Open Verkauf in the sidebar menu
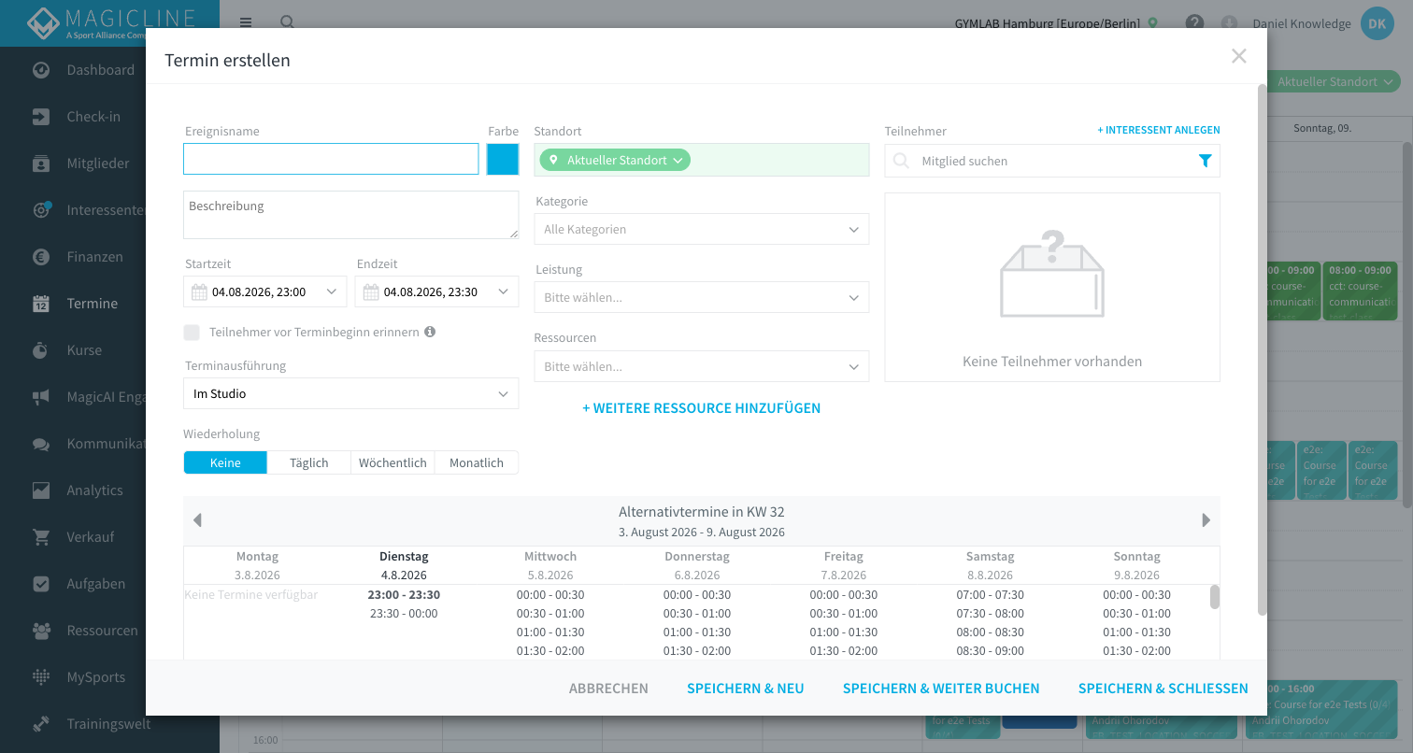The image size is (1413, 753). tap(91, 537)
